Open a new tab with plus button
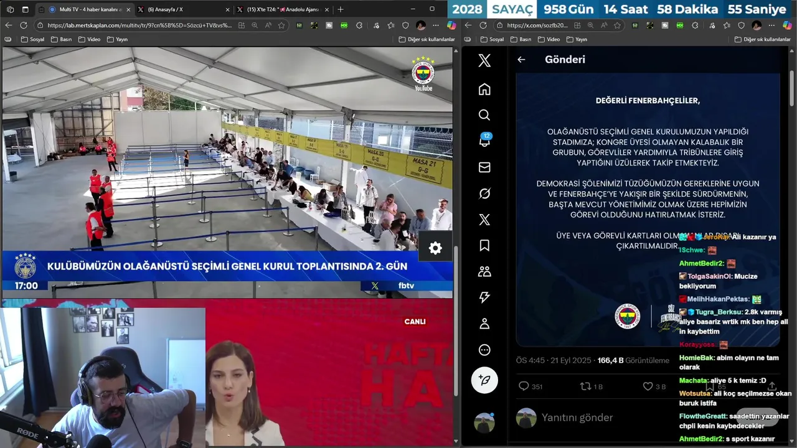This screenshot has width=797, height=448. point(340,9)
